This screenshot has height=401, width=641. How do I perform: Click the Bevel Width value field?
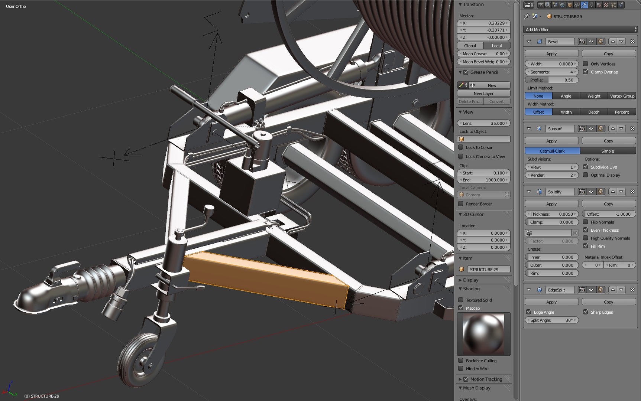551,64
